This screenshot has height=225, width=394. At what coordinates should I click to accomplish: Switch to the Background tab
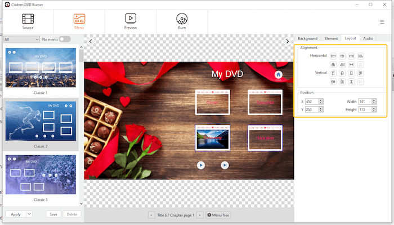pos(307,38)
